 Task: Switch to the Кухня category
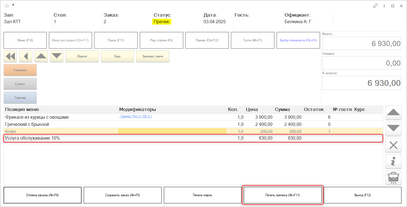point(82,56)
